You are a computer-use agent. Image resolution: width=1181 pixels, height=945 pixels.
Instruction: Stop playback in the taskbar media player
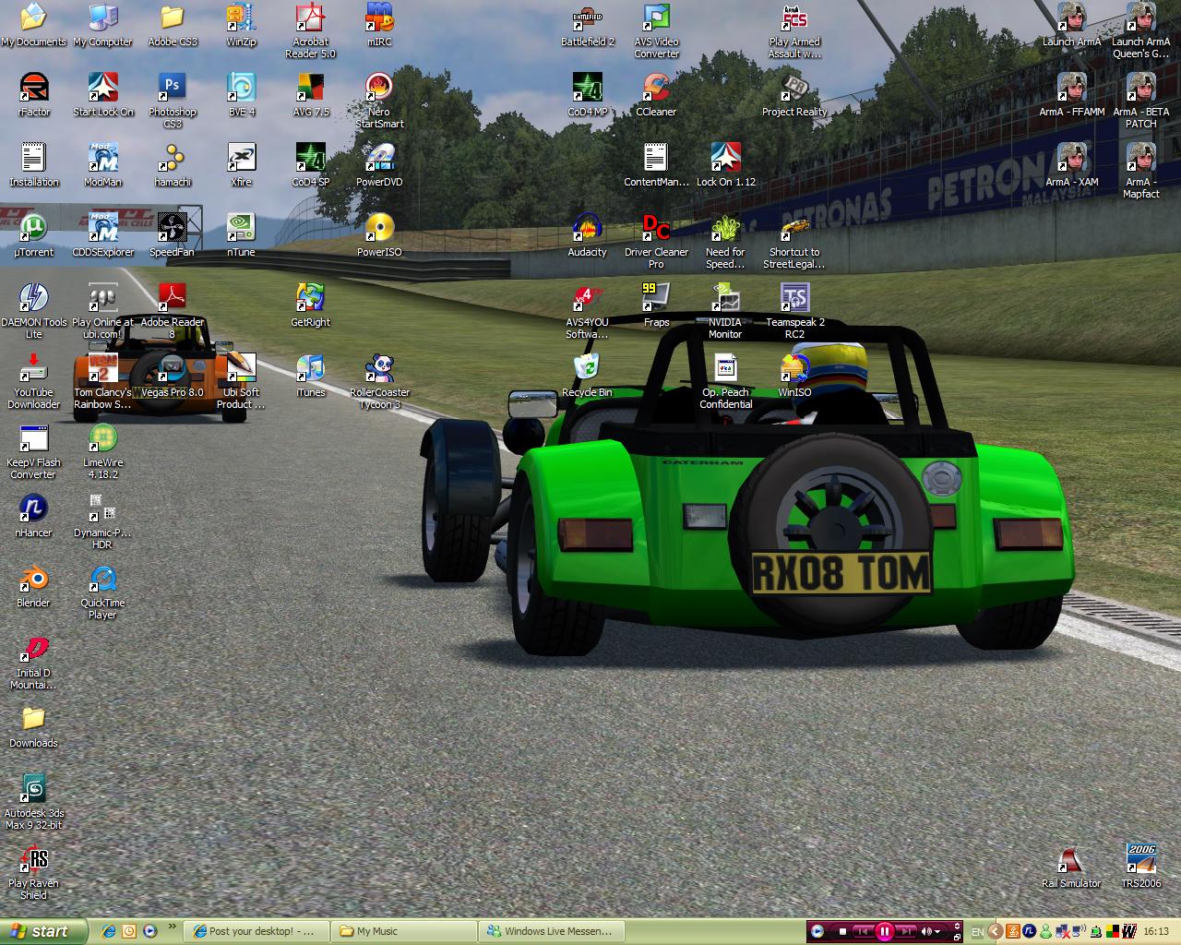tap(842, 931)
